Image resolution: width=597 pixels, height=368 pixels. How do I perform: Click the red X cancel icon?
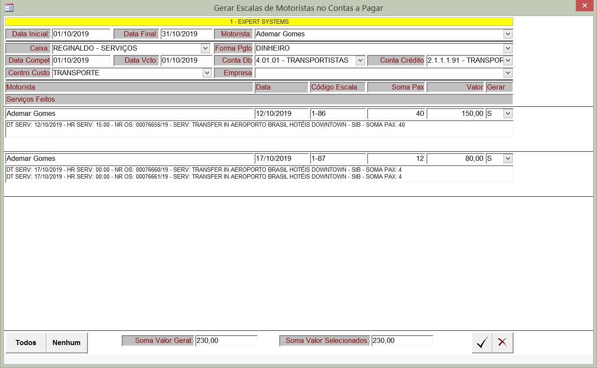tap(502, 343)
